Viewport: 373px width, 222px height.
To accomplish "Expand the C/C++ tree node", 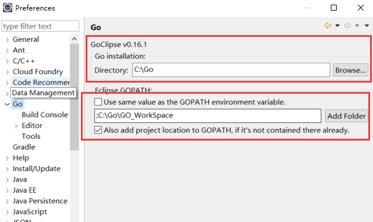I will (8, 61).
